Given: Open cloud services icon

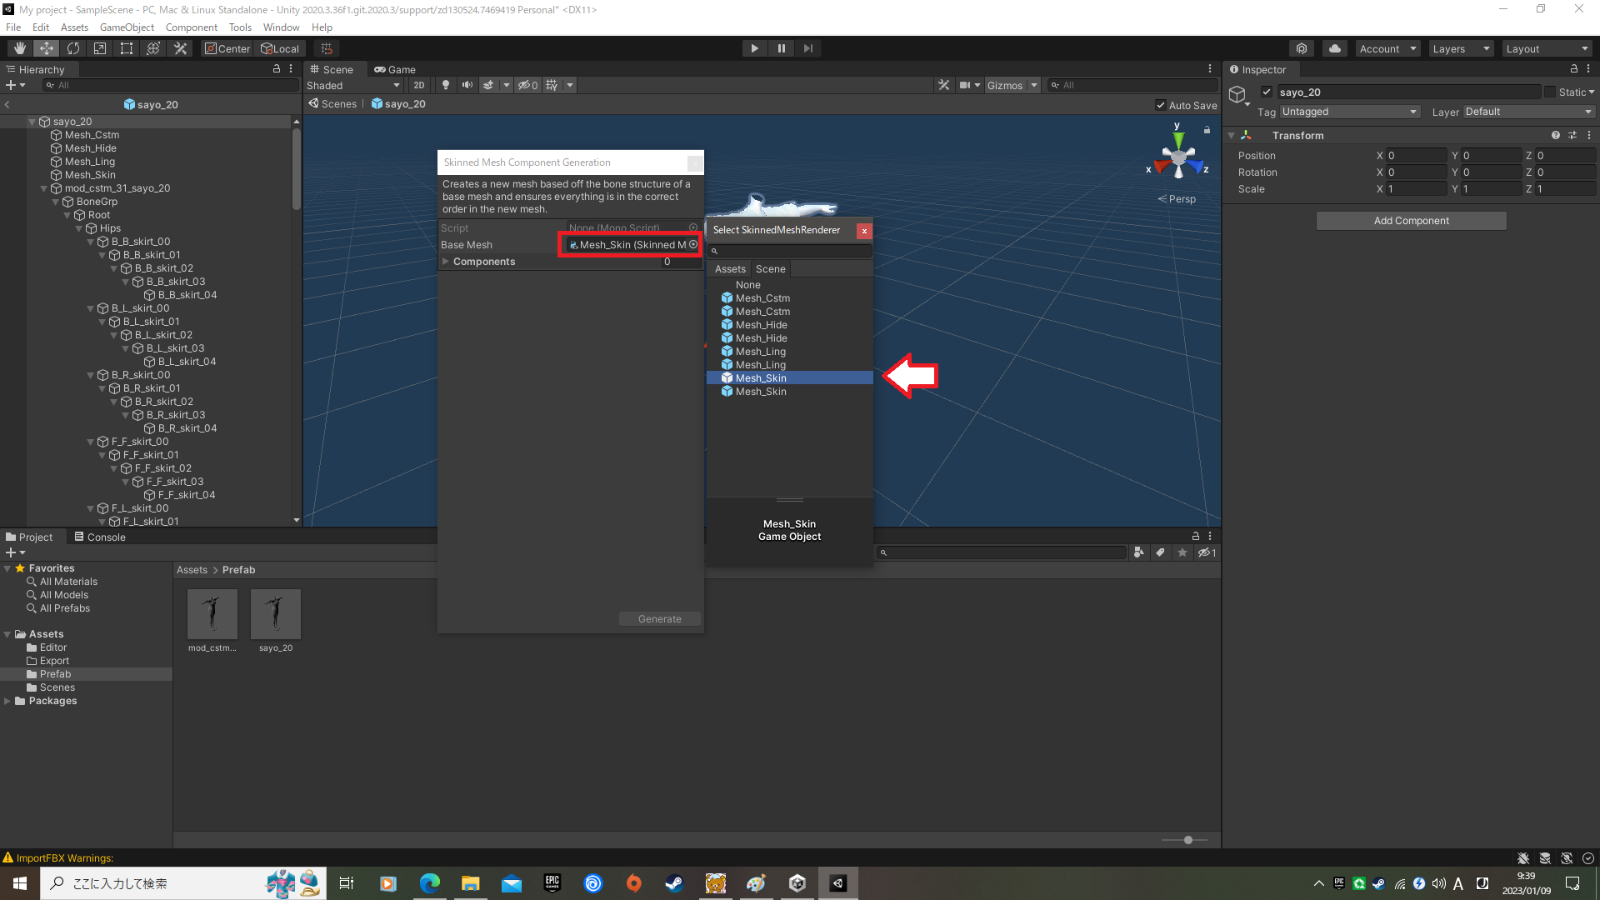Looking at the screenshot, I should click(1335, 48).
